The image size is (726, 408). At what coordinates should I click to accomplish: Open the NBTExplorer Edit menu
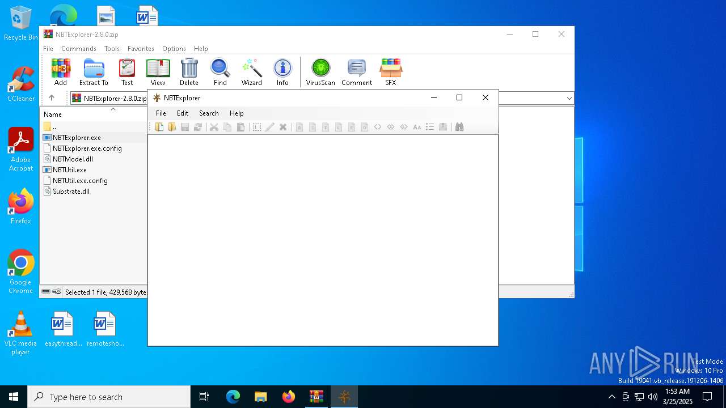point(183,113)
